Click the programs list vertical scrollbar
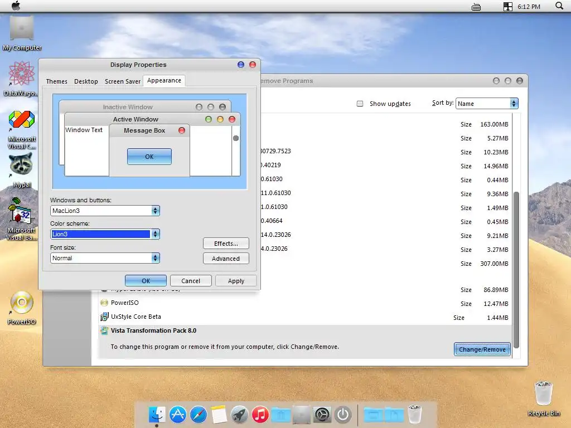 pyautogui.click(x=516, y=269)
